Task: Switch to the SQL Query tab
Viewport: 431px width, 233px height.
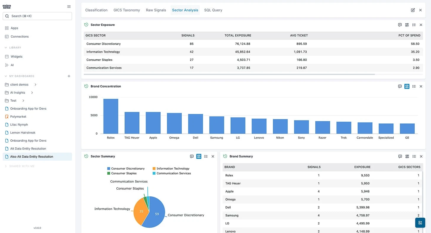Action: coord(213,10)
